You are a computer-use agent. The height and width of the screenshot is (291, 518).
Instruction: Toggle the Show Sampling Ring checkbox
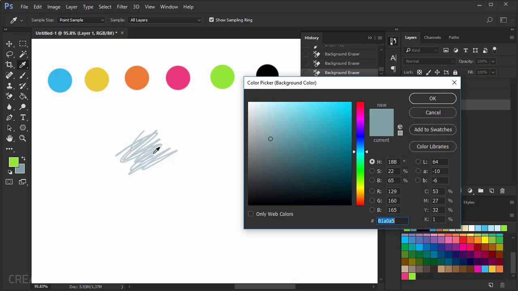(211, 20)
